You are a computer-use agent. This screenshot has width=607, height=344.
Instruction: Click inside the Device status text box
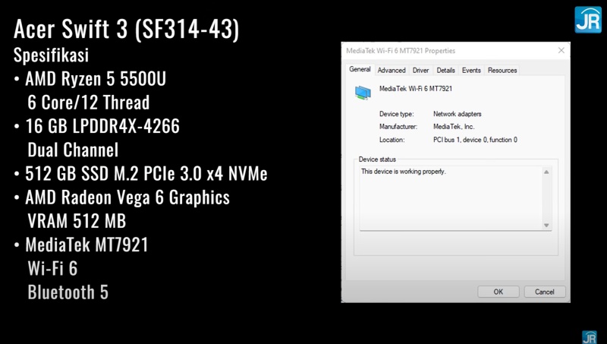point(451,197)
